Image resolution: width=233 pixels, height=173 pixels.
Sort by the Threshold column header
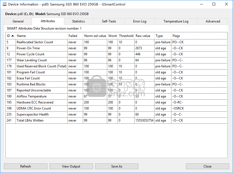pyautogui.click(x=126, y=36)
